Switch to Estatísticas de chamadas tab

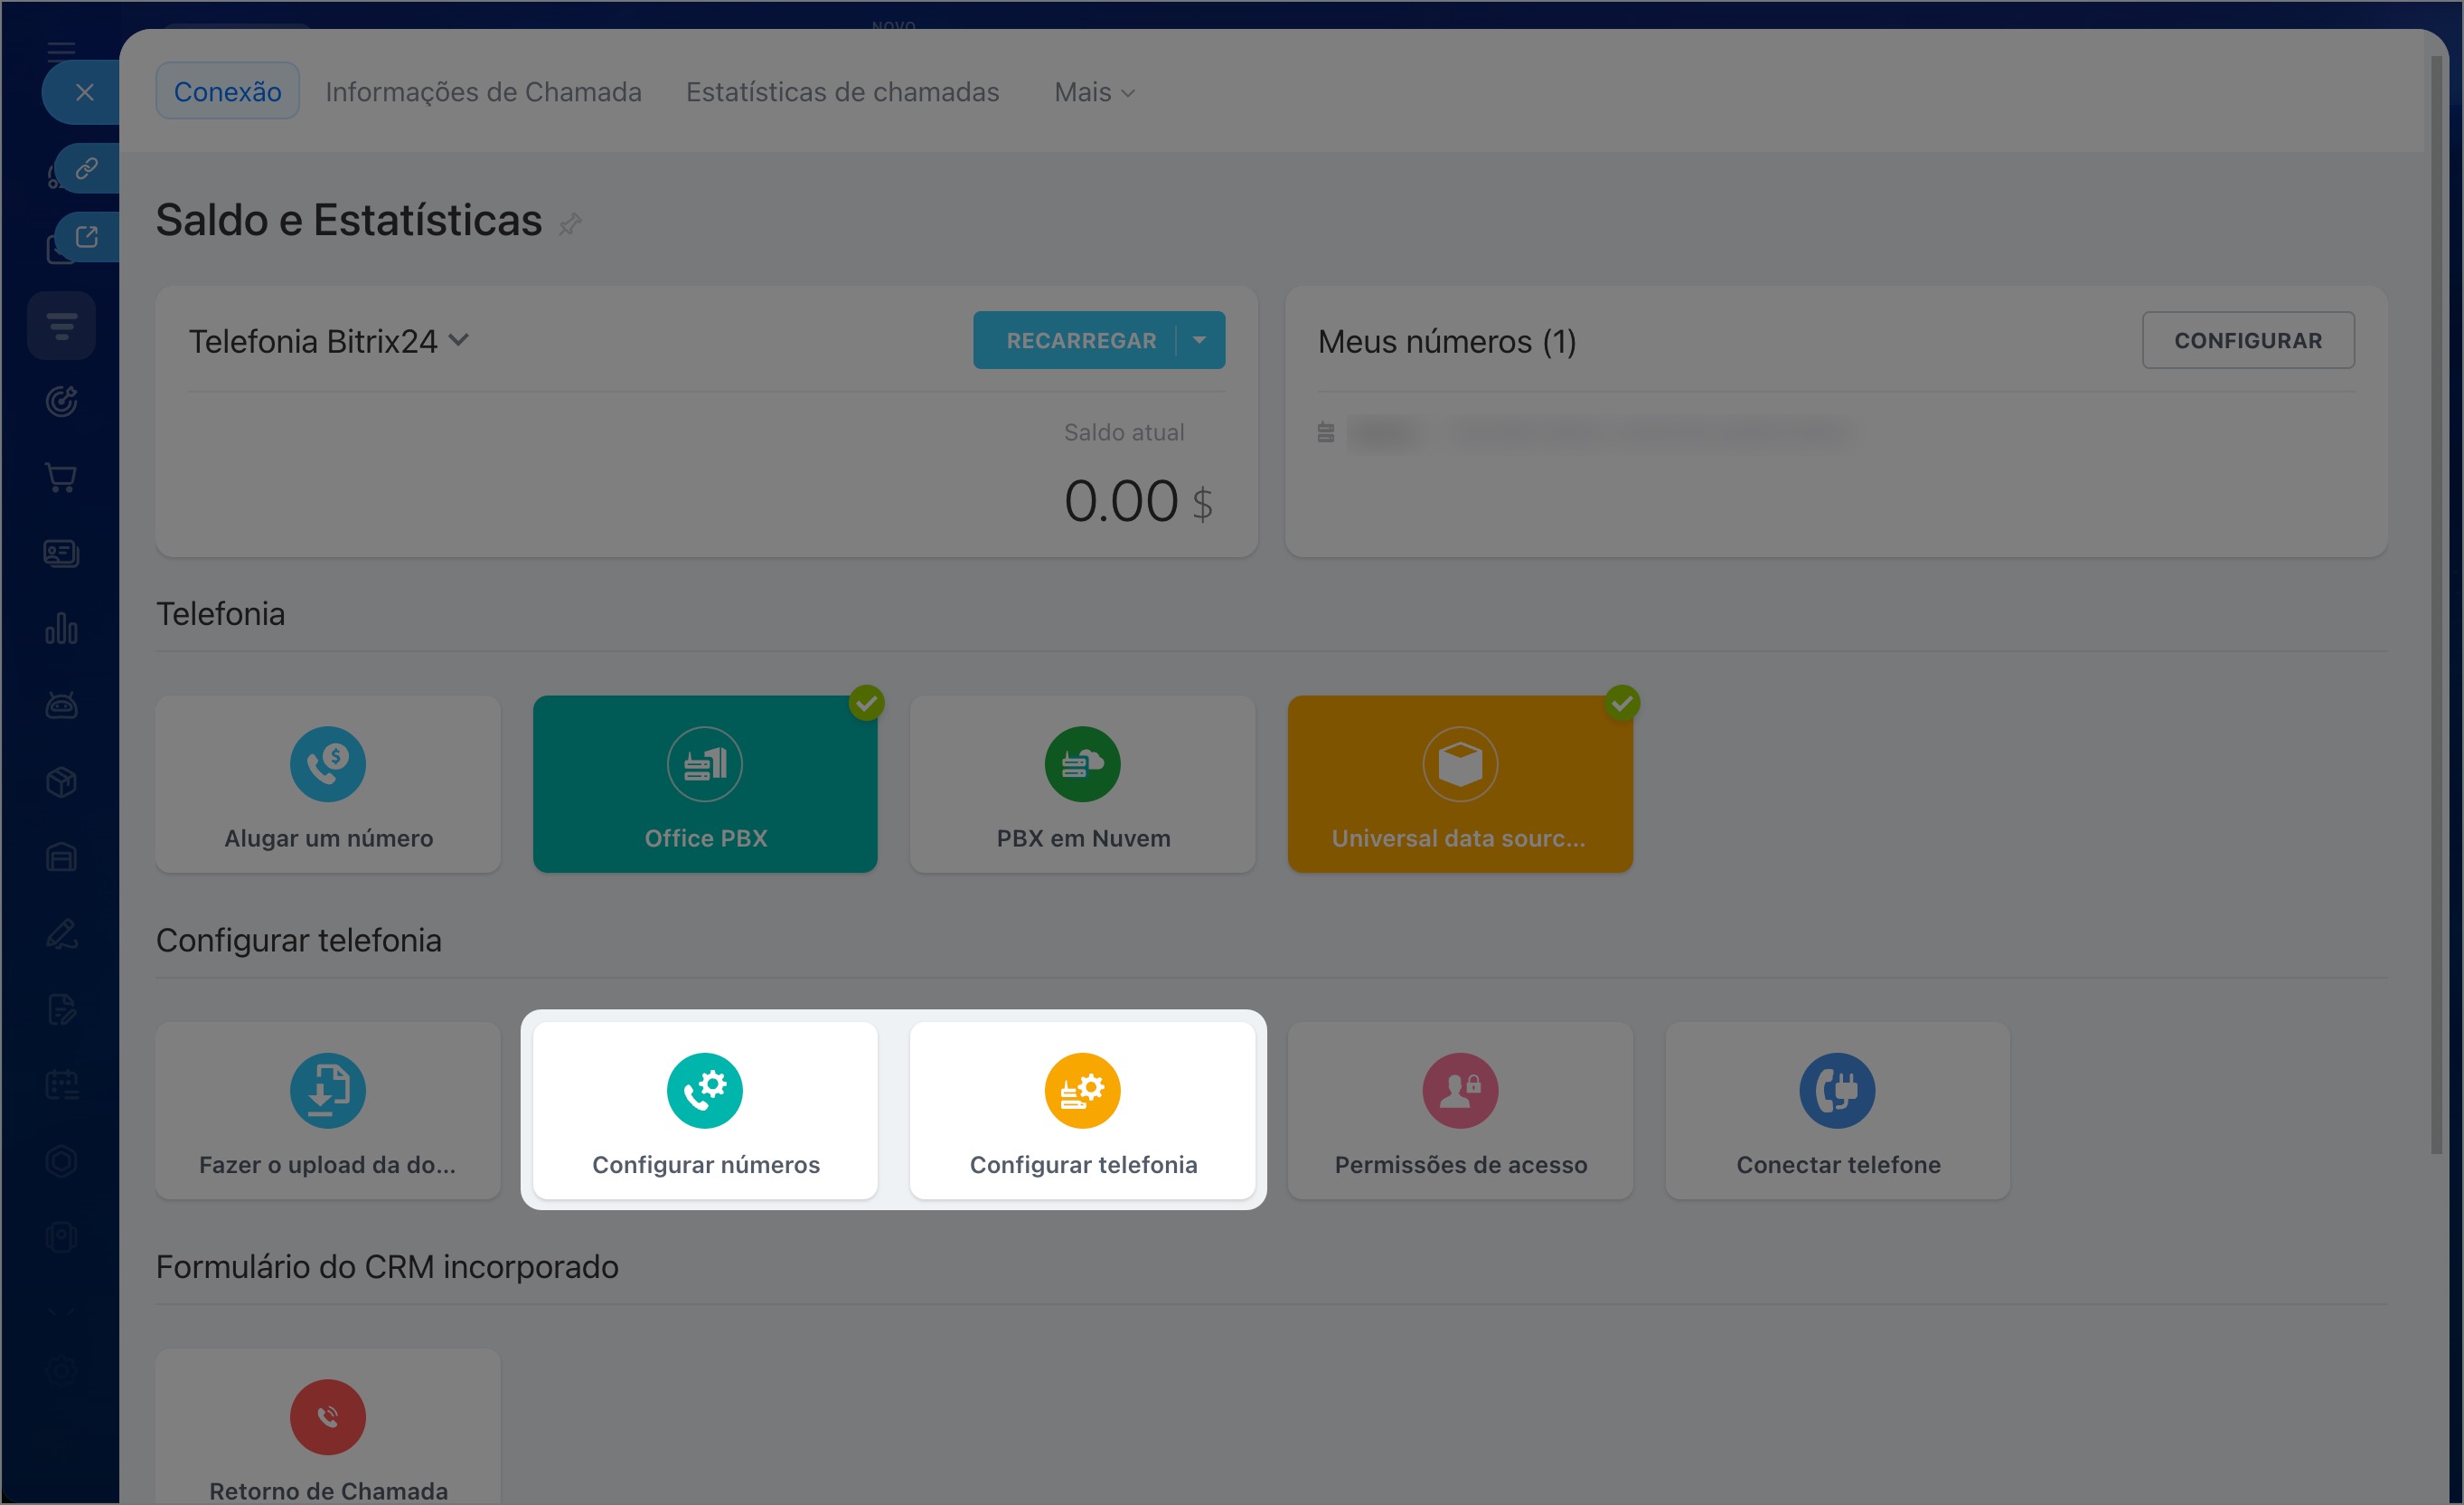point(842,92)
